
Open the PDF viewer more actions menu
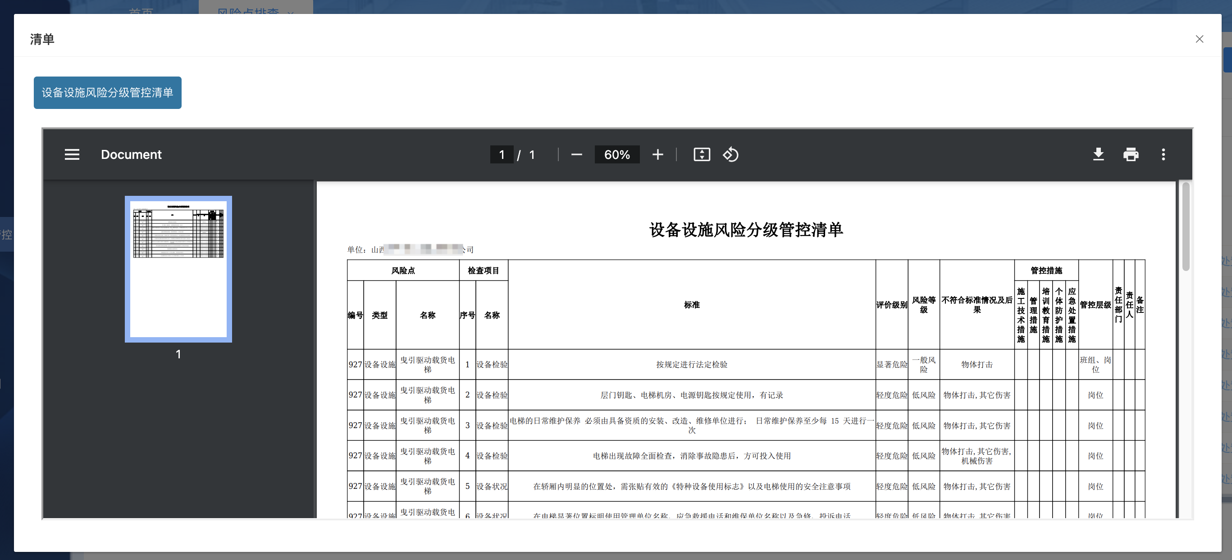(x=1163, y=154)
